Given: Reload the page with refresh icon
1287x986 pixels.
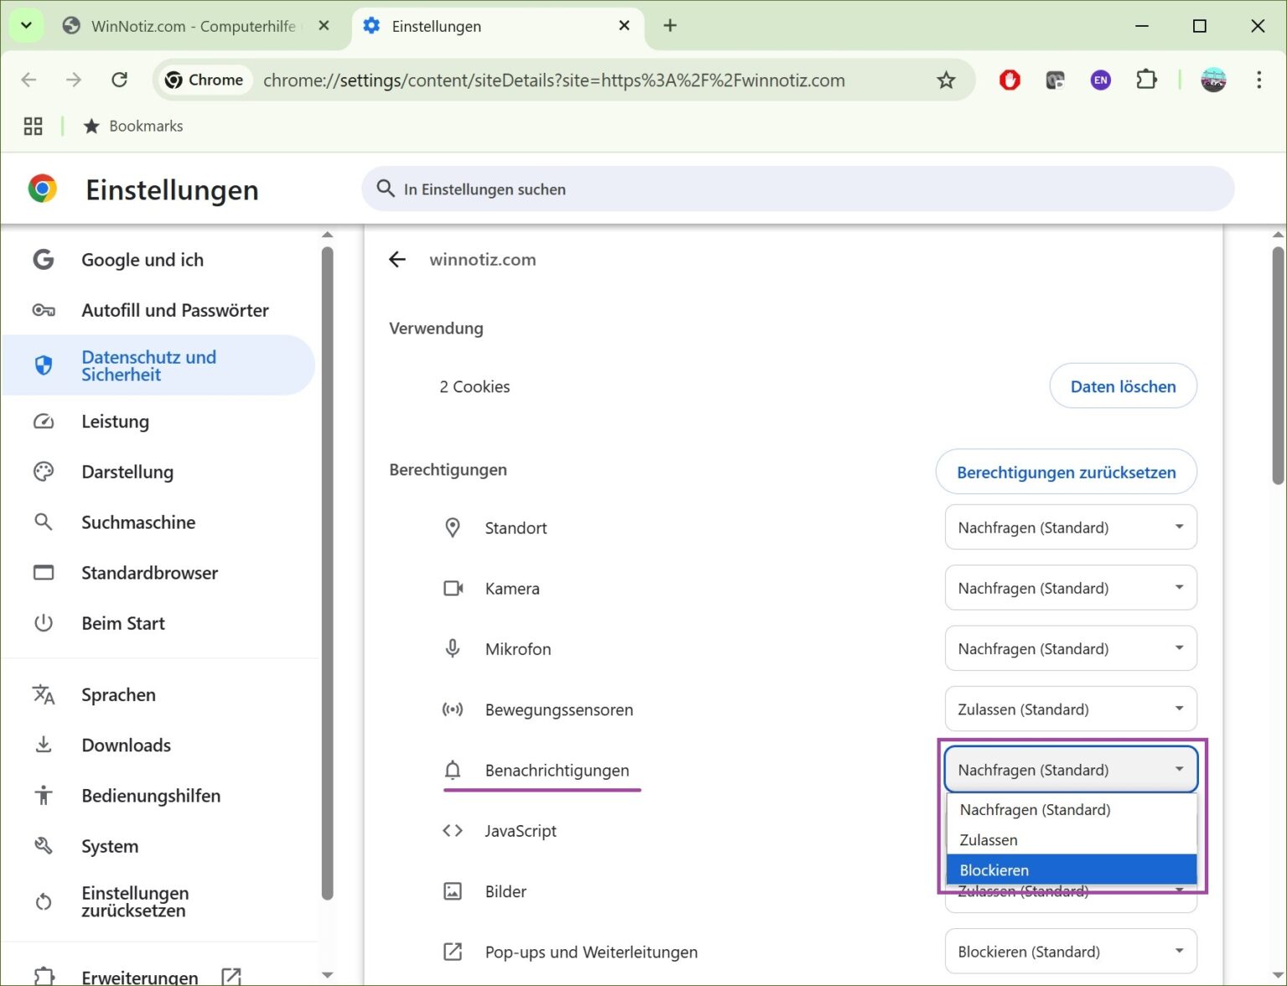Looking at the screenshot, I should 119,80.
